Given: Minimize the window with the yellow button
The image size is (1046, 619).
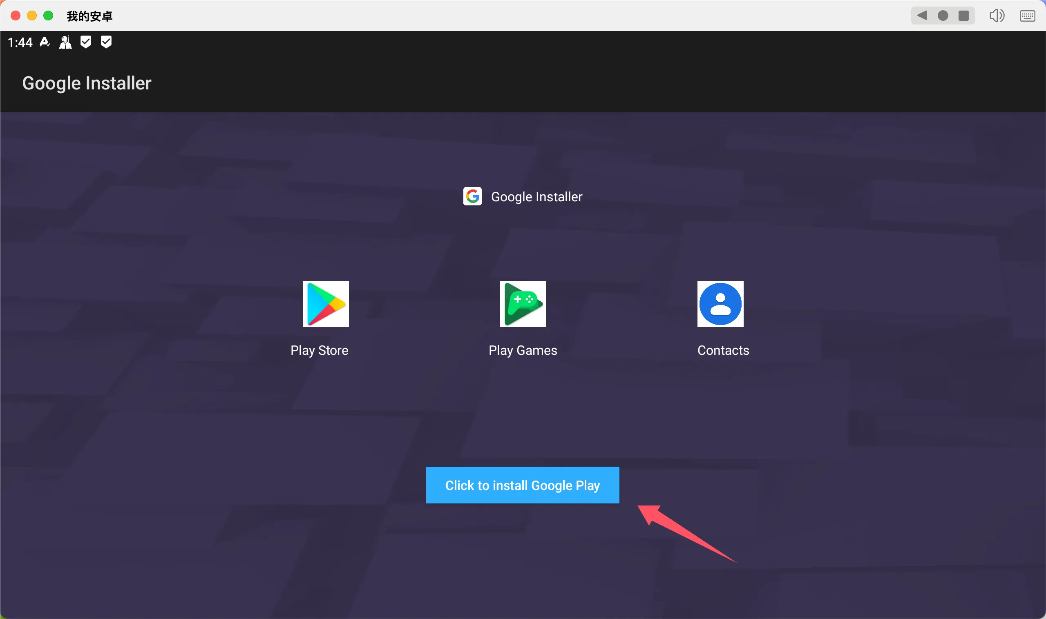Looking at the screenshot, I should tap(32, 16).
